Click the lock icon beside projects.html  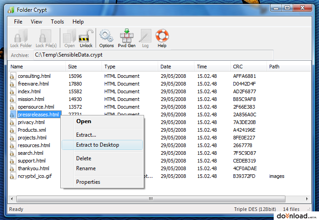click(12, 138)
